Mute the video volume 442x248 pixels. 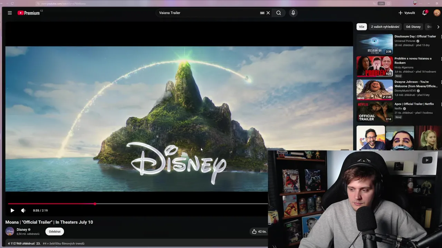(x=23, y=210)
